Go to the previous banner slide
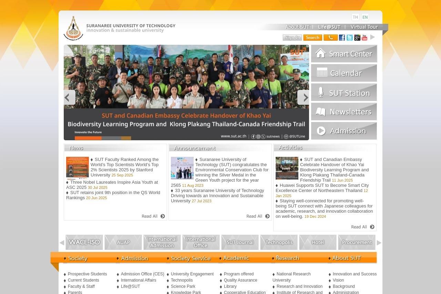 pos(70,98)
